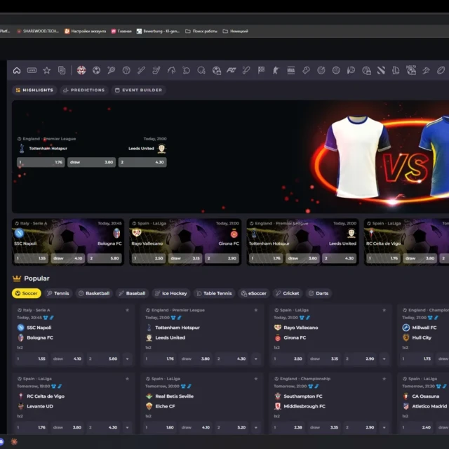Select the Ice Hockey stick icon in the sports bar
Screen dimensions: 449x449
[x=156, y=70]
